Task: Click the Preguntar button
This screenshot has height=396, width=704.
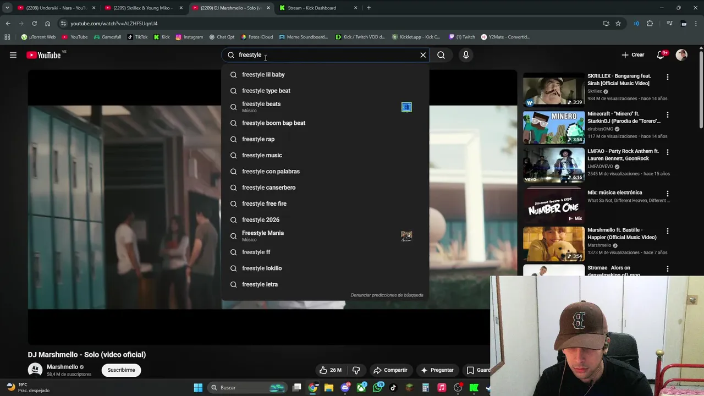Action: 437,370
